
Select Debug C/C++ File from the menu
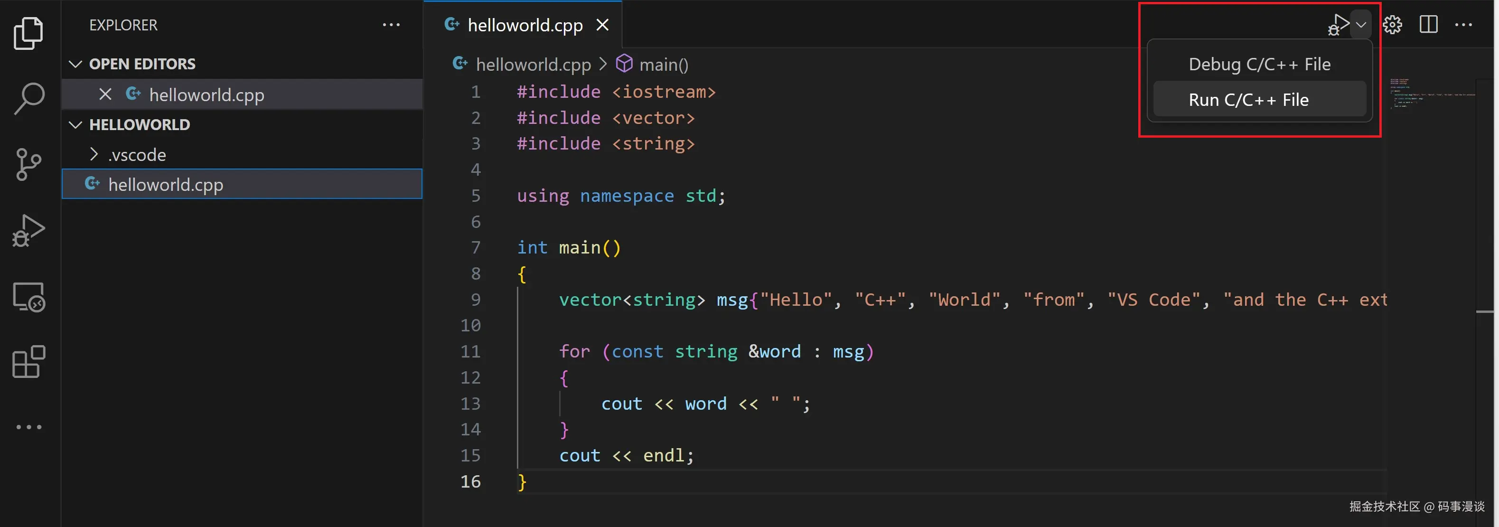pos(1259,64)
